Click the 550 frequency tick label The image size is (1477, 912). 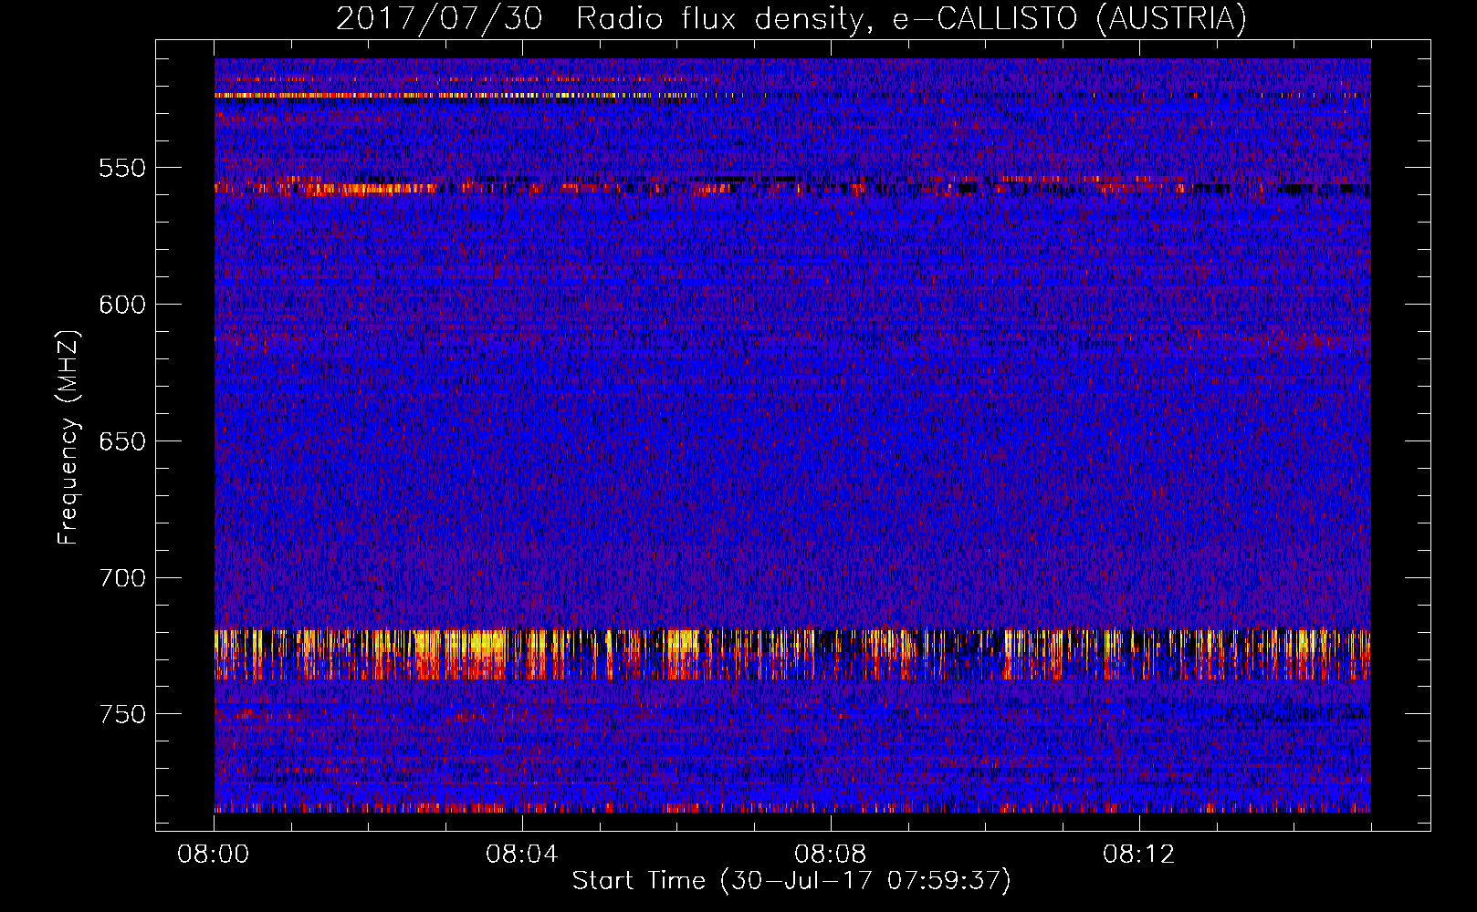(122, 168)
